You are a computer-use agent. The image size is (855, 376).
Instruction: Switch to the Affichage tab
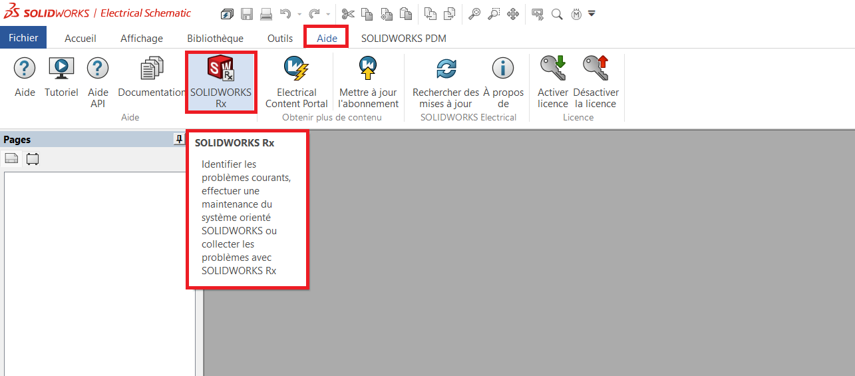click(142, 39)
